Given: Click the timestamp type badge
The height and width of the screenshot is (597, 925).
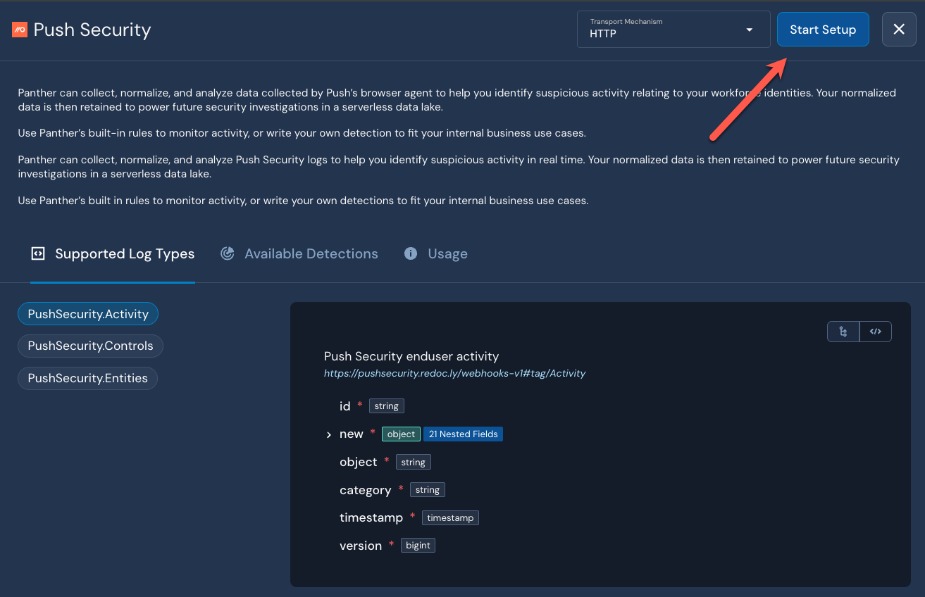Looking at the screenshot, I should click(450, 517).
